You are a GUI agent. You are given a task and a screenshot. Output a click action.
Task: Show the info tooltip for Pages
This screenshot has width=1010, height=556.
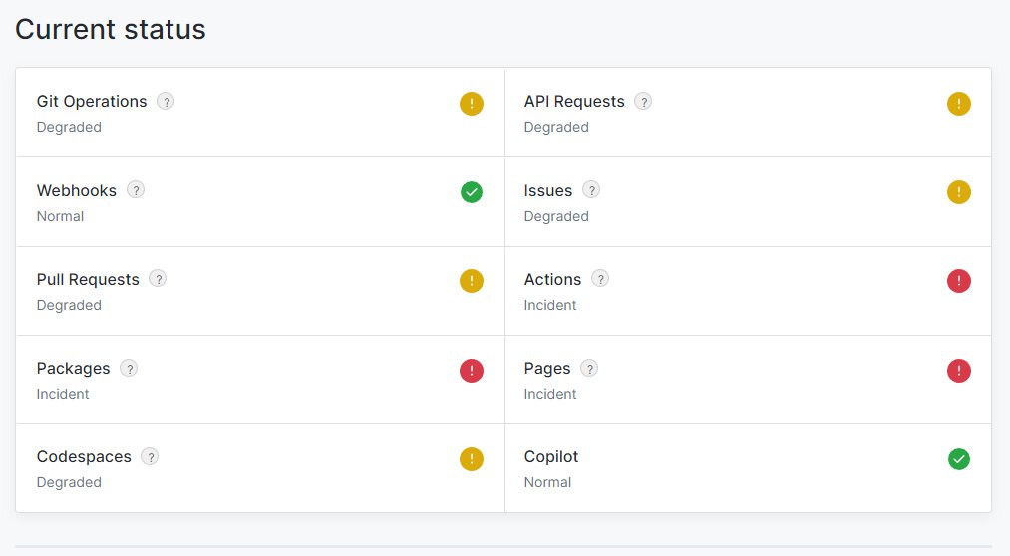tap(589, 368)
